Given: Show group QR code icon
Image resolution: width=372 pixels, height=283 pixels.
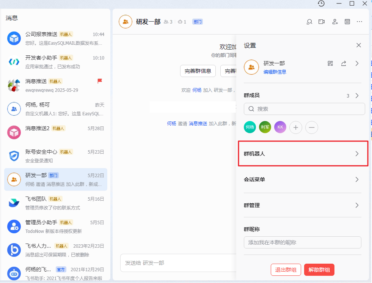Looking at the screenshot, I should pos(330,63).
